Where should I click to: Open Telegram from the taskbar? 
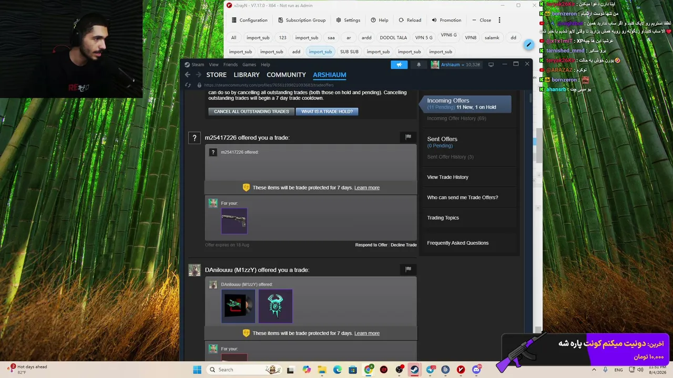(431, 370)
